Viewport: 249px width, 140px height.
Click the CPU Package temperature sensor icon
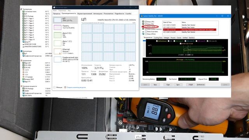tap(23, 16)
